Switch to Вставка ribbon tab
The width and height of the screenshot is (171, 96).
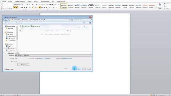pos(10,2)
